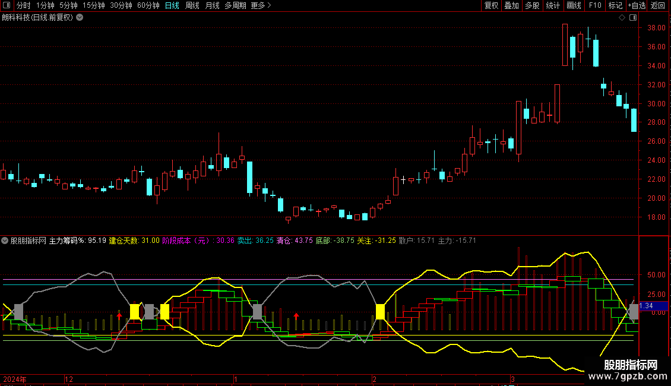
Task: Add stock with +自选 button
Action: [x=637, y=5]
